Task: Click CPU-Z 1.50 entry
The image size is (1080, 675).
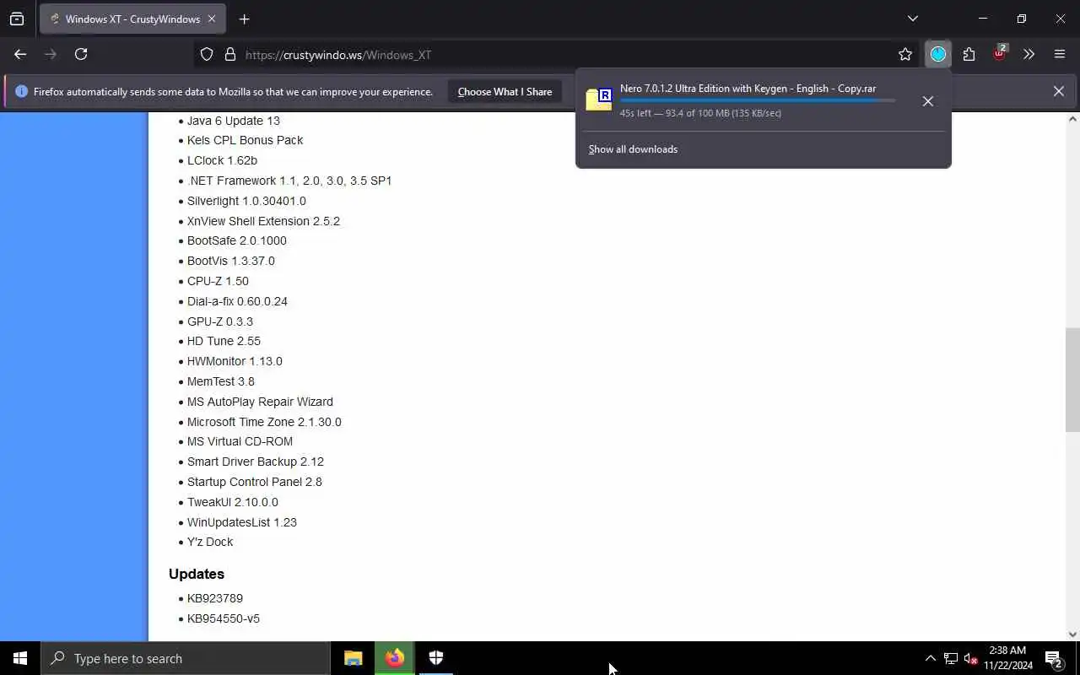Action: pos(218,281)
